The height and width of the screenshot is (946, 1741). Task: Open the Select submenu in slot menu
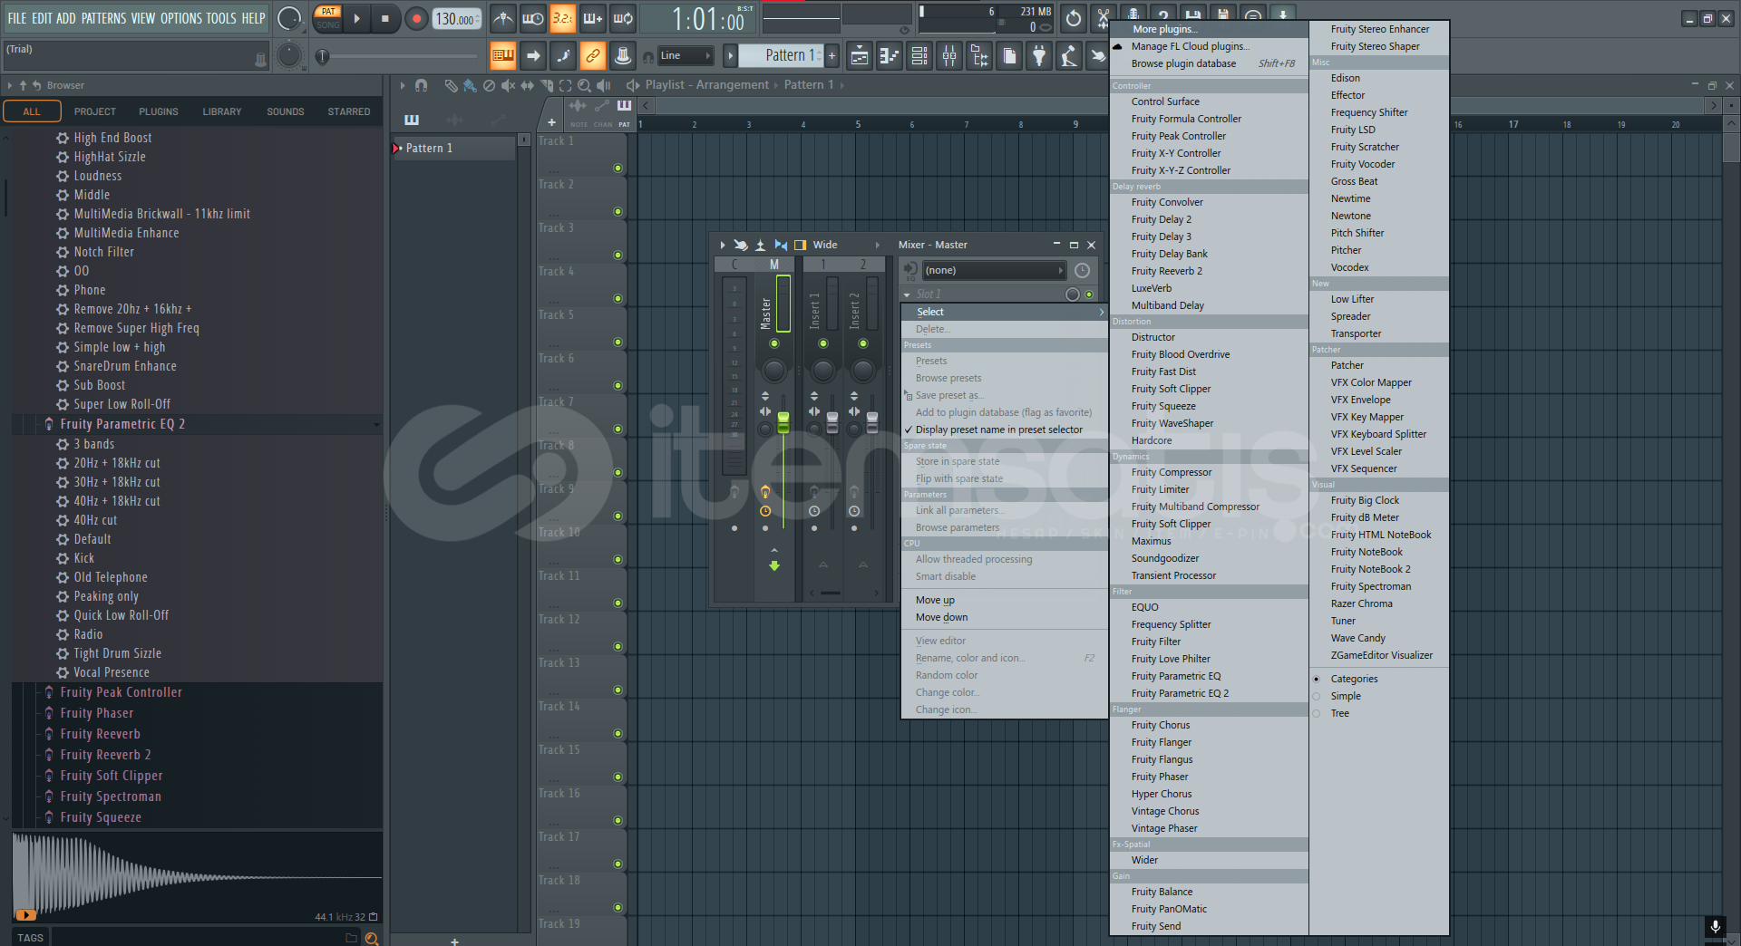(x=1005, y=312)
